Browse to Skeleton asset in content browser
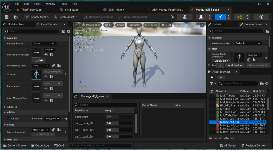 click(x=51, y=77)
